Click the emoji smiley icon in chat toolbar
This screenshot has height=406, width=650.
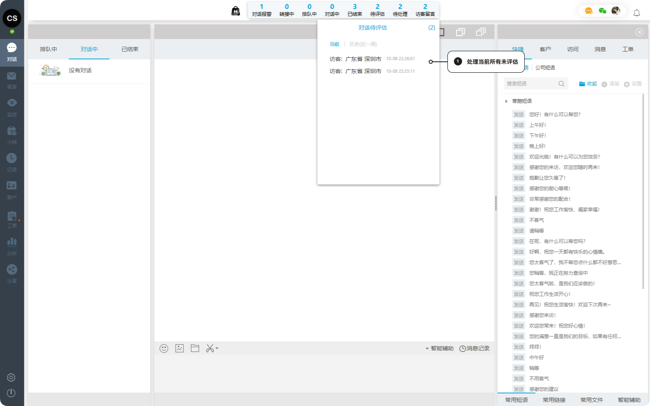[164, 348]
